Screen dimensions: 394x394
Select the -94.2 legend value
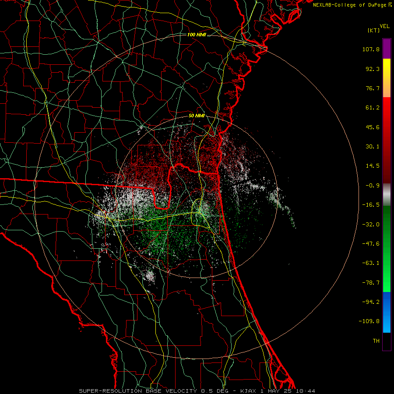371,302
